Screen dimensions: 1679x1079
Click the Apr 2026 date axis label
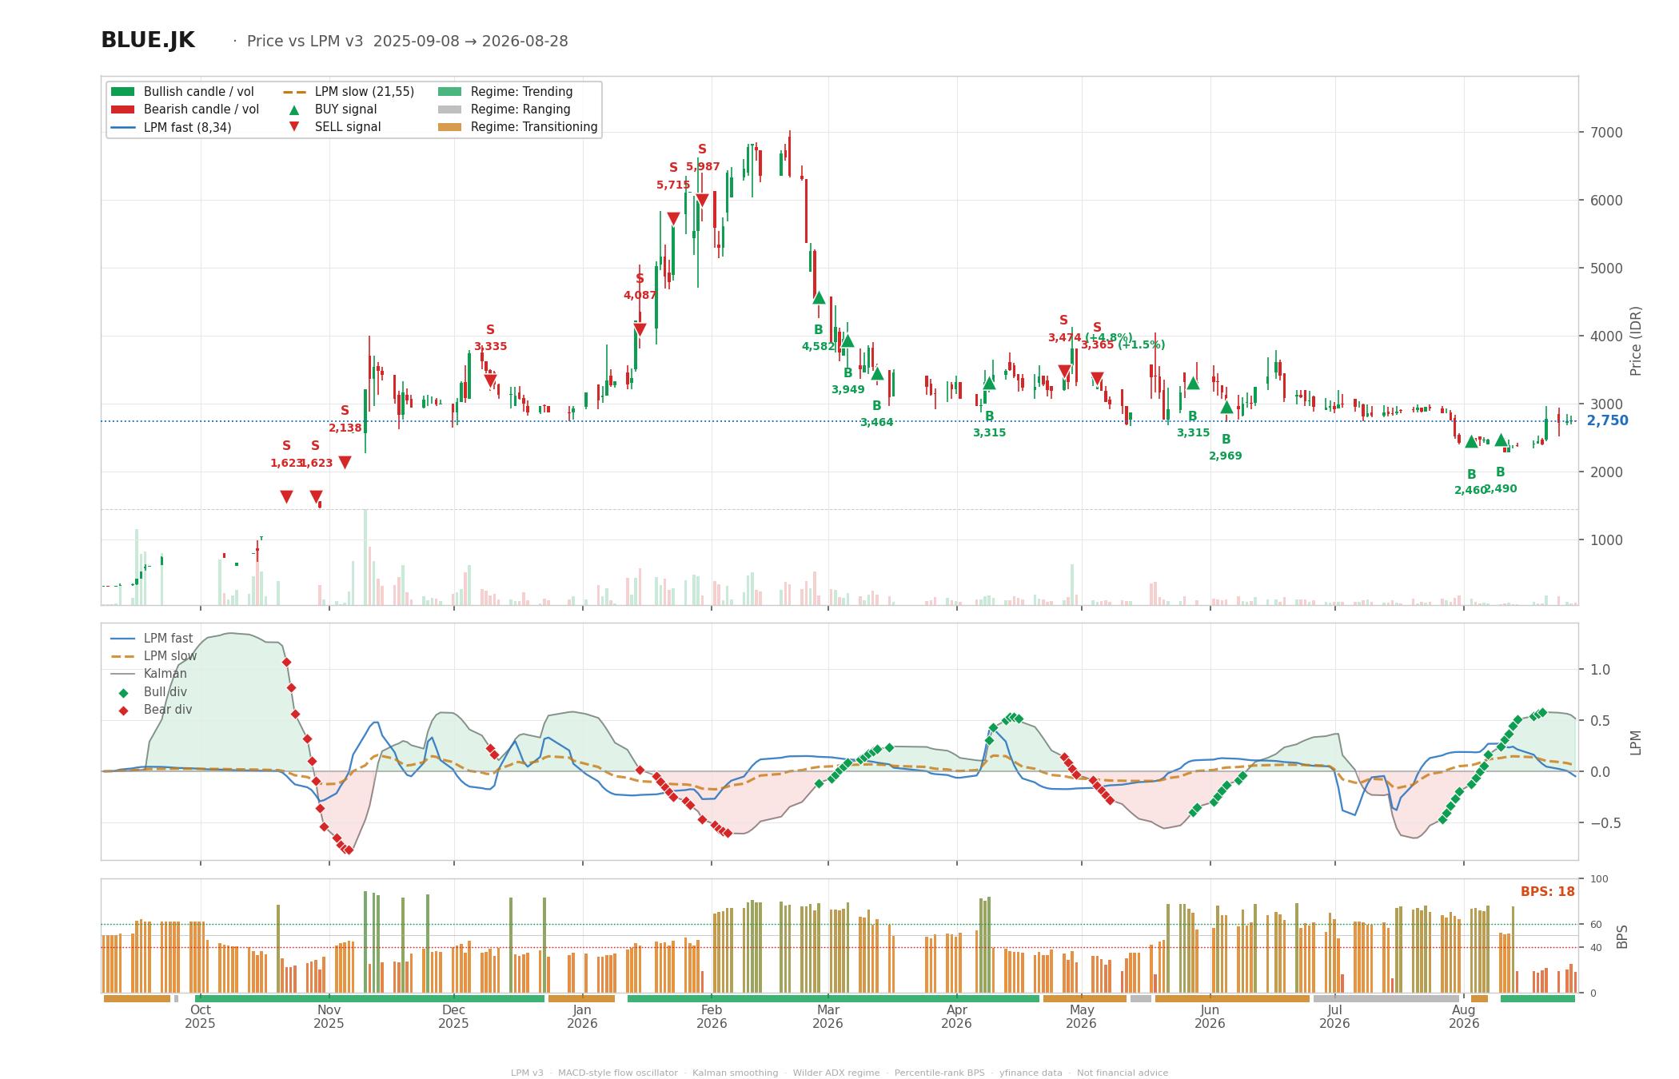point(956,1017)
